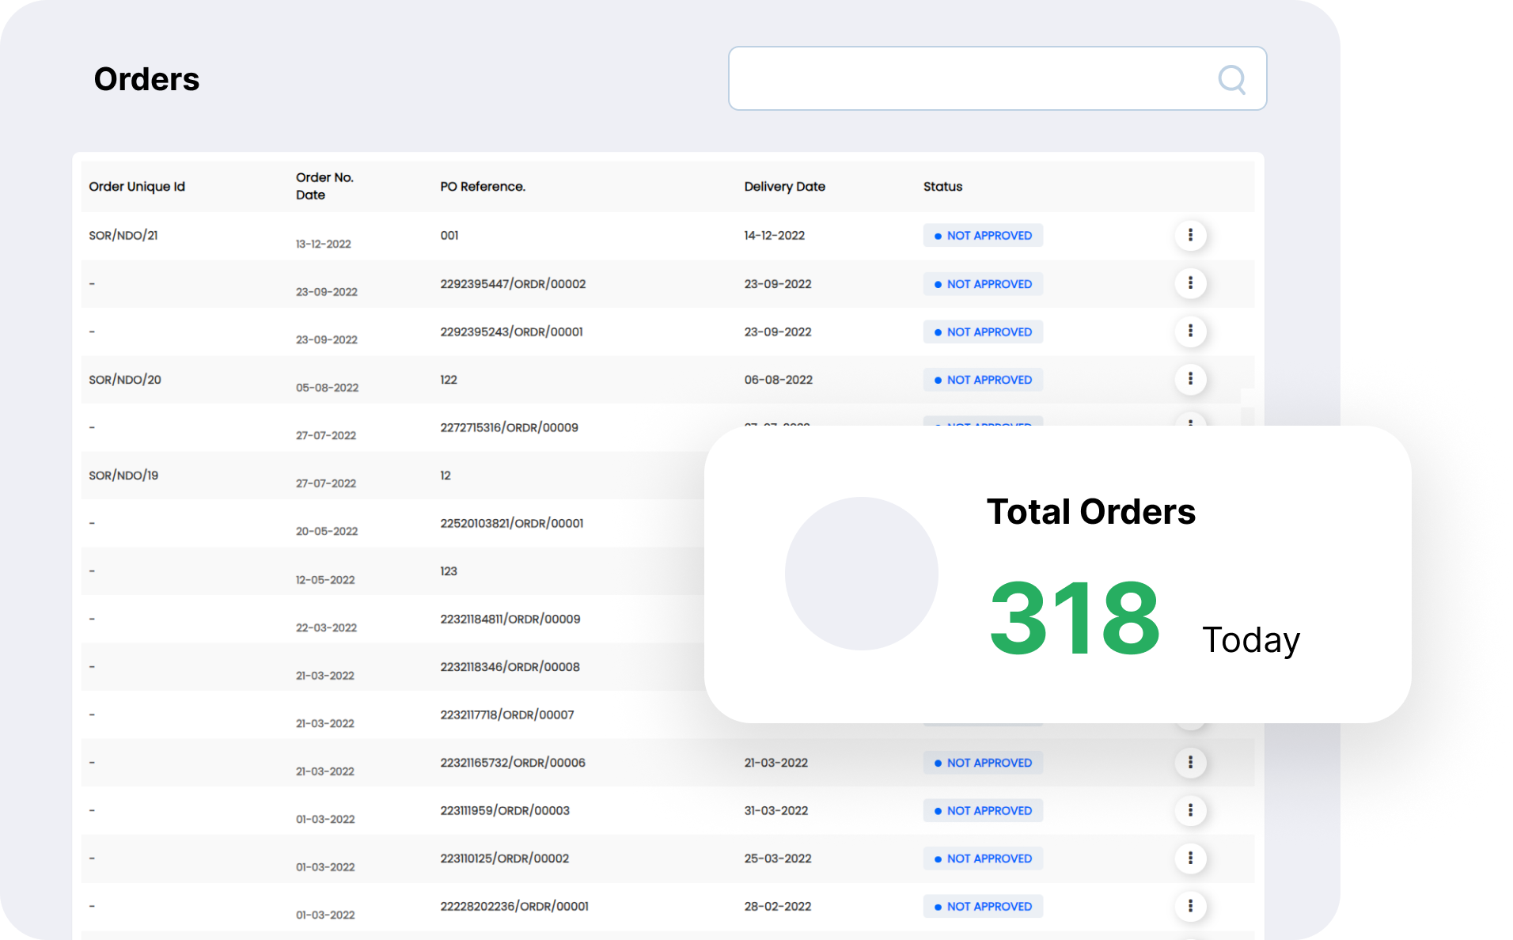Click order date 20-05-2022
The height and width of the screenshot is (940, 1513).
coord(326,531)
